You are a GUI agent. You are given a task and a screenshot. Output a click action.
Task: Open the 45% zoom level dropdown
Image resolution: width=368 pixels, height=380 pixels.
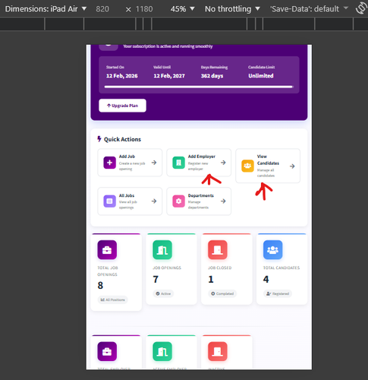pos(182,9)
